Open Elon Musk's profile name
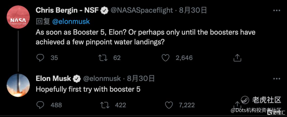The image size is (287, 117). tap(53, 79)
